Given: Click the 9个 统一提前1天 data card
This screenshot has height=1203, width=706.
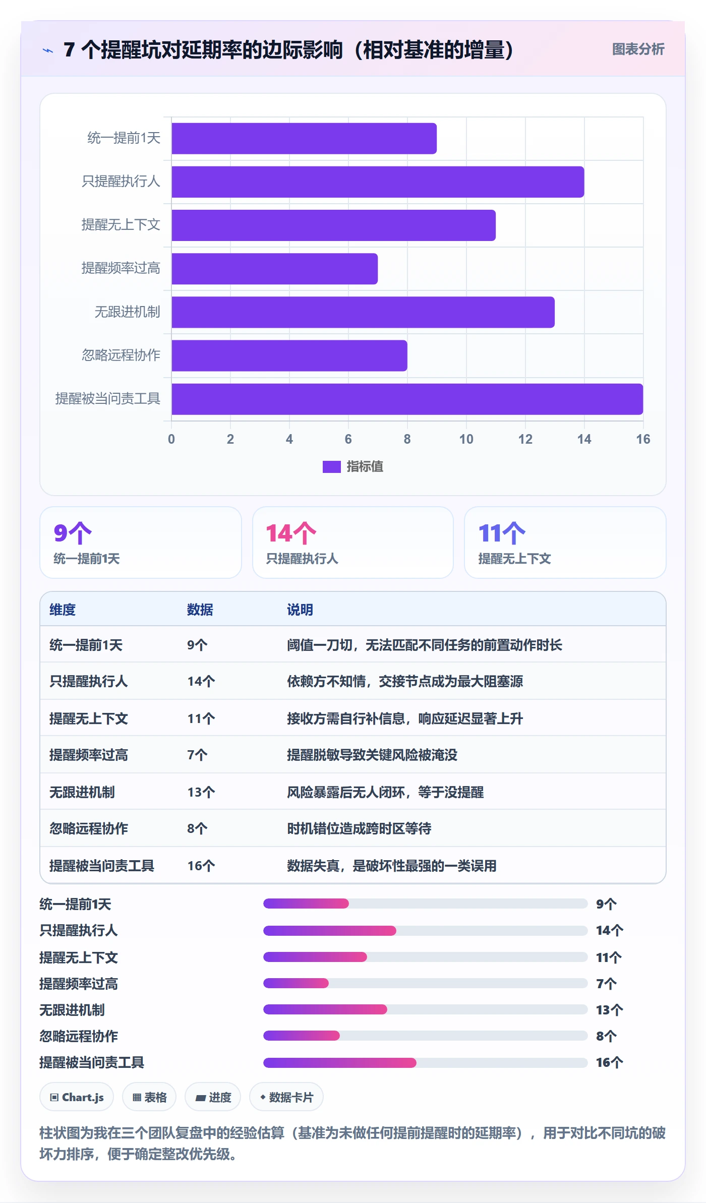Looking at the screenshot, I should coord(141,543).
